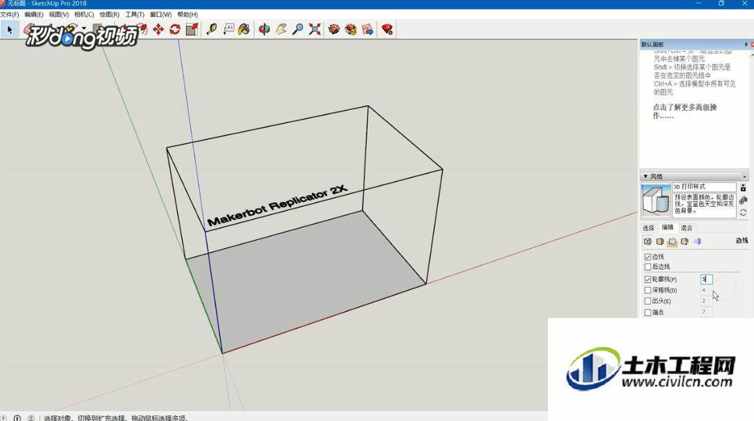Select the arrow Select tool
754x421 pixels.
click(x=9, y=30)
